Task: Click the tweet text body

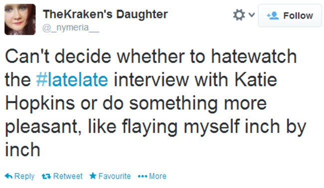Action: pos(155,103)
